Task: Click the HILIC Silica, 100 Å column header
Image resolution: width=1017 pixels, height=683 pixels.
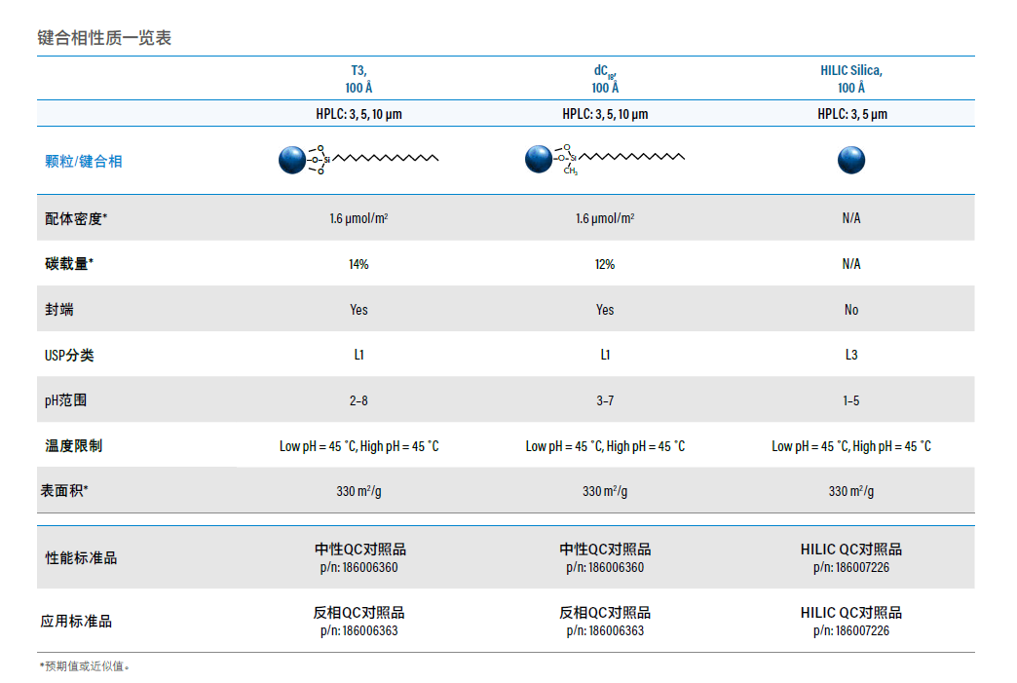Action: pyautogui.click(x=851, y=79)
